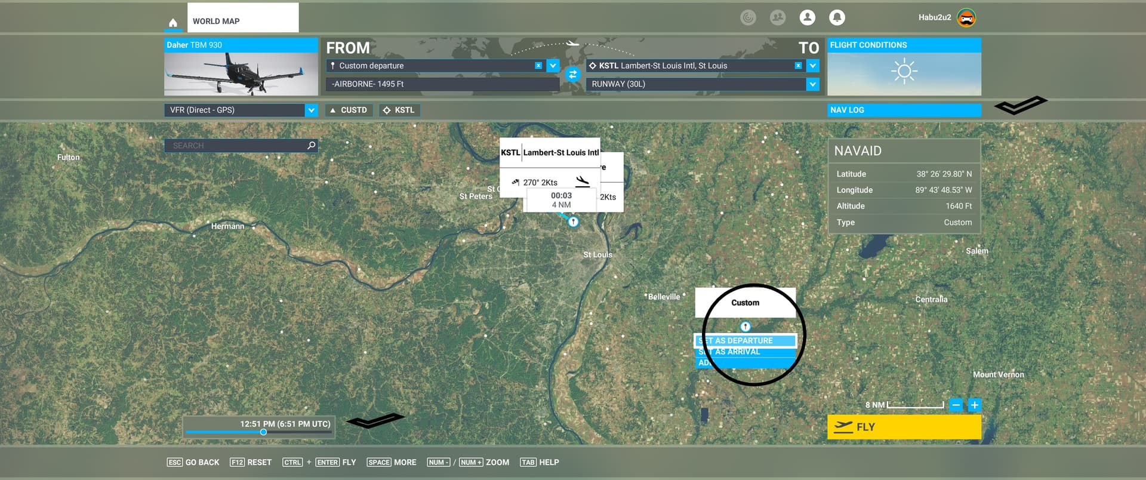Go to the home screen icon
The height and width of the screenshot is (480, 1146).
coord(173,23)
